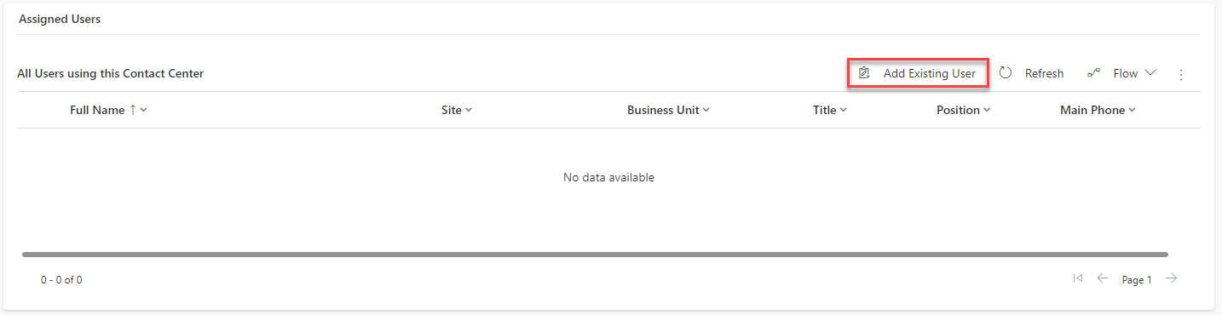Expand the Flow dropdown chevron
The width and height of the screenshot is (1222, 315).
click(1150, 73)
